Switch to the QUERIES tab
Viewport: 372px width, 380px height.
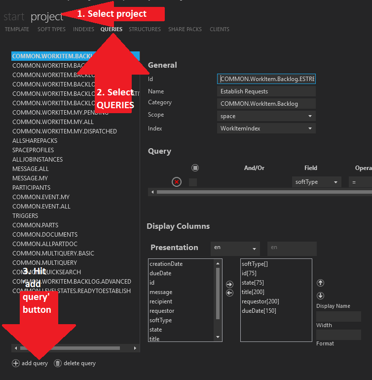tap(112, 29)
